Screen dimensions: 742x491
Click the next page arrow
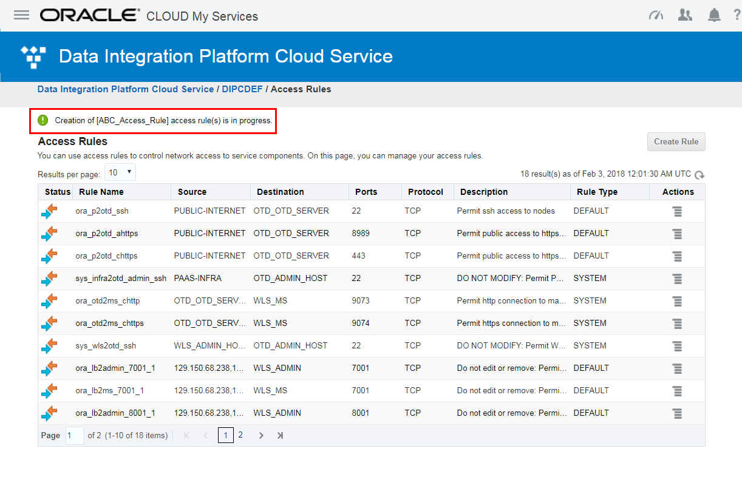click(261, 436)
